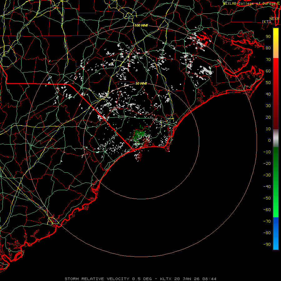This screenshot has width=281, height=281.
Task: Click the -70 value on velocity scale
Action: 267,221
